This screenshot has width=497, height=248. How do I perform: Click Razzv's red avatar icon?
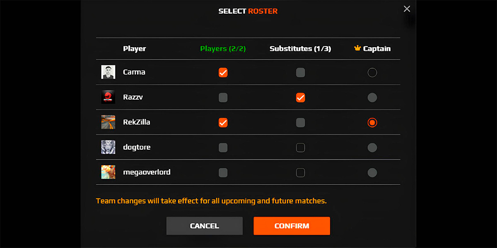click(108, 97)
